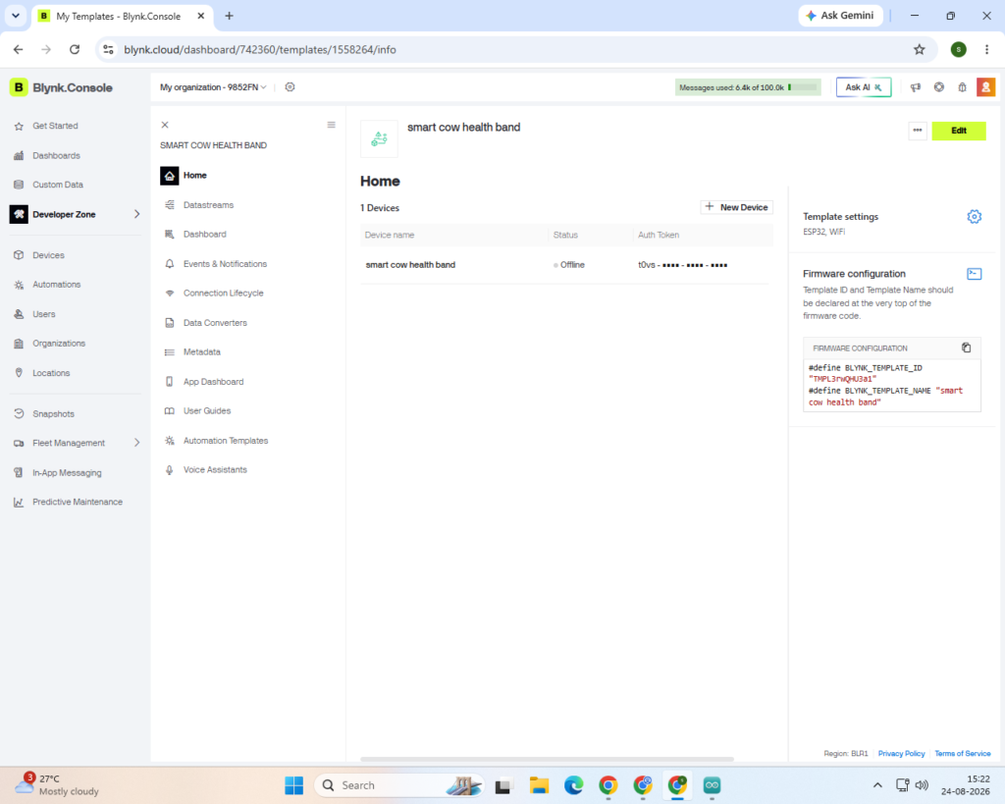Click the masked Auth Token value

tap(683, 265)
